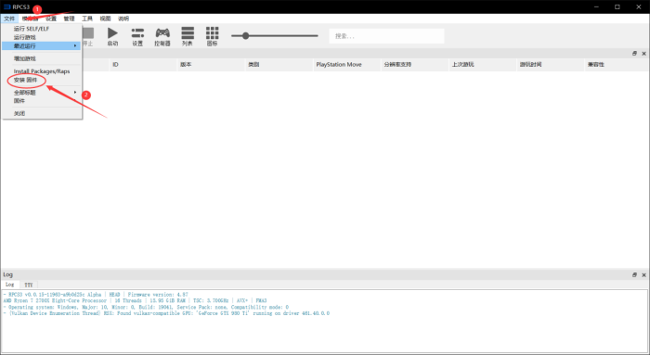Switch to the TTY tab
This screenshot has height=355, width=650.
click(x=28, y=285)
